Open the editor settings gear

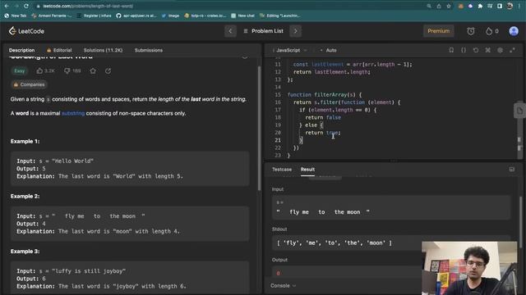(x=500, y=50)
